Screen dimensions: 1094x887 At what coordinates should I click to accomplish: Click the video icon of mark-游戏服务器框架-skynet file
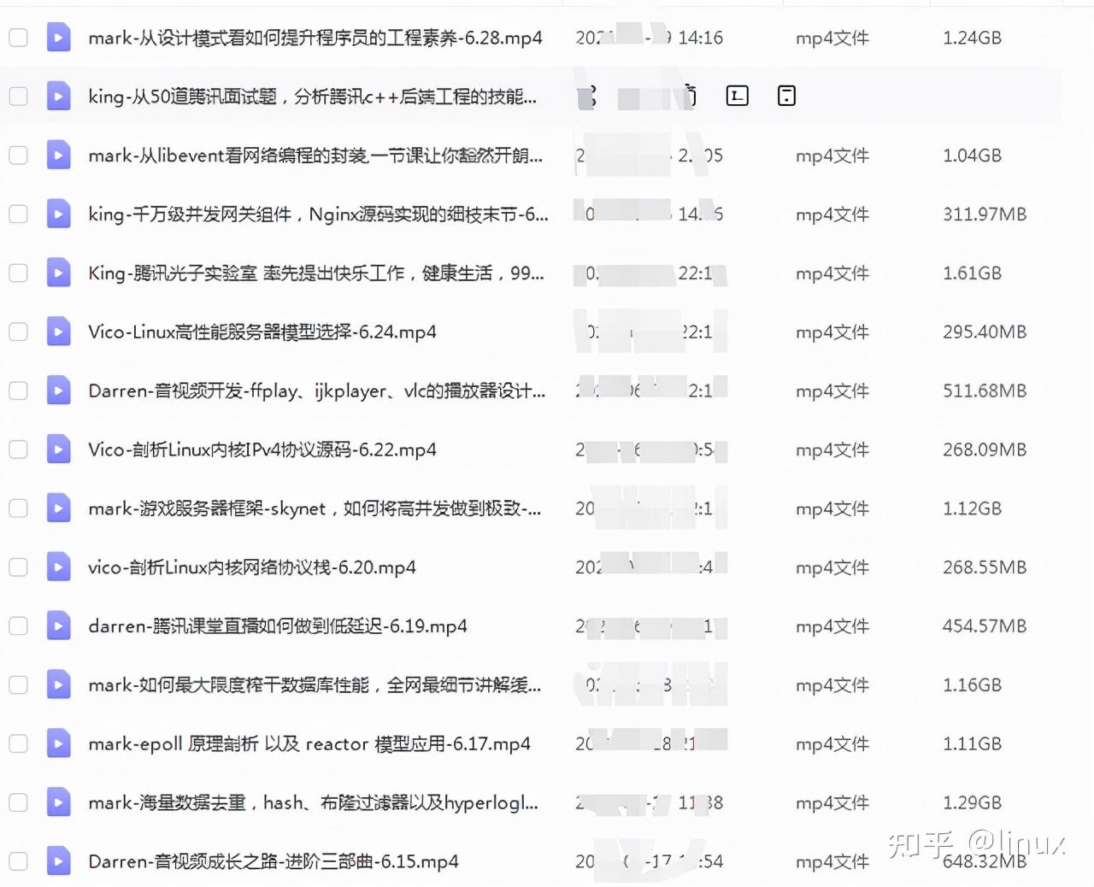pyautogui.click(x=58, y=508)
